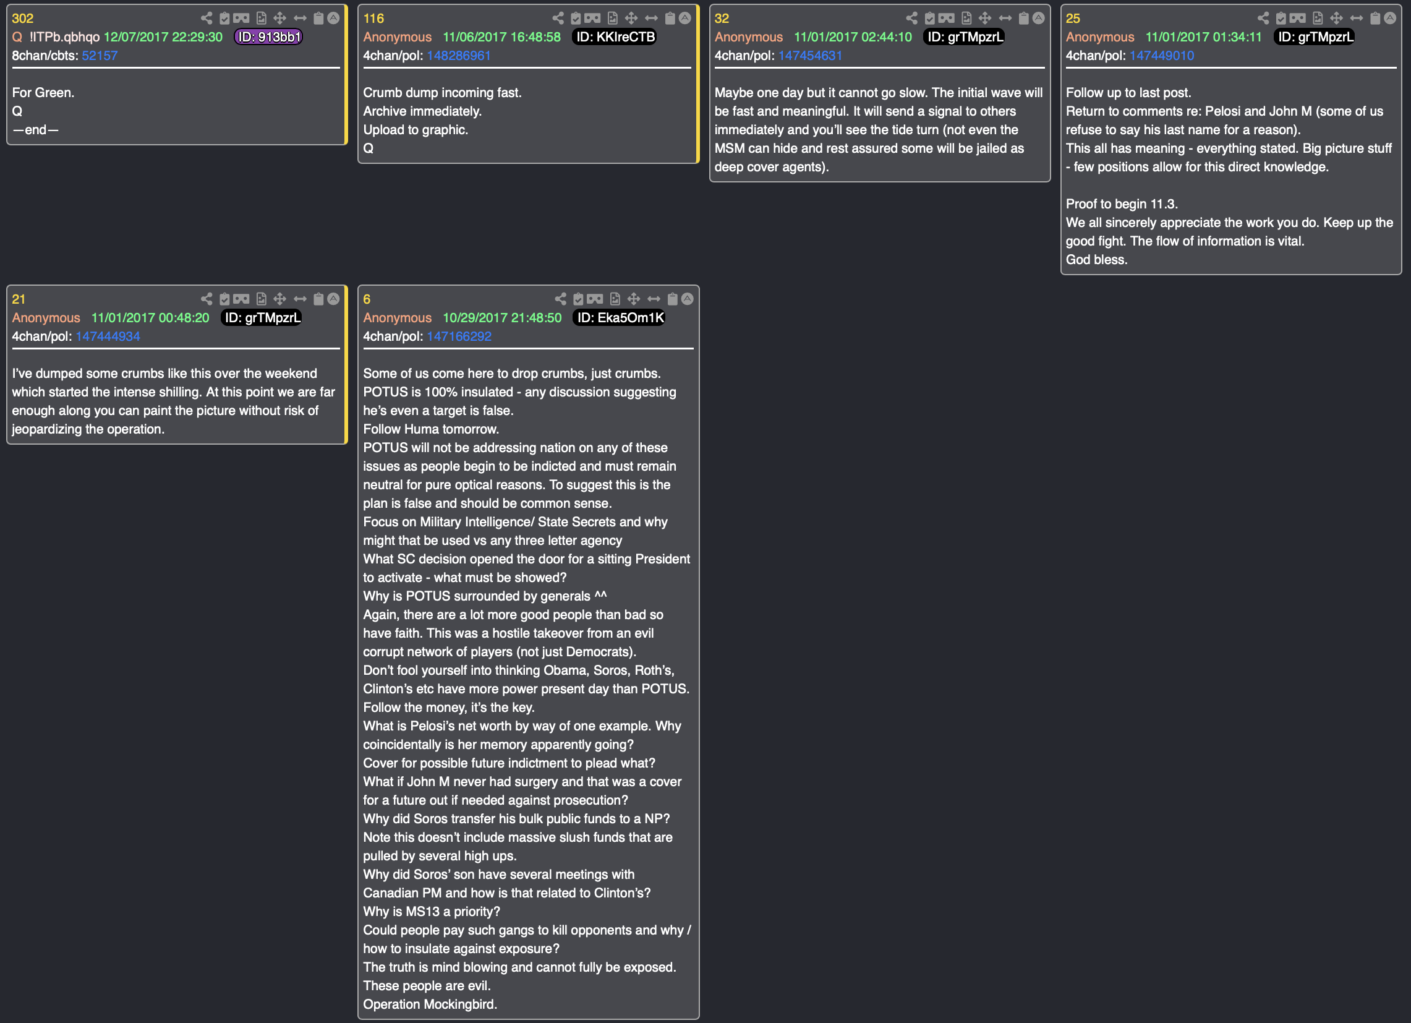Click the image file icon on post 21

[262, 299]
